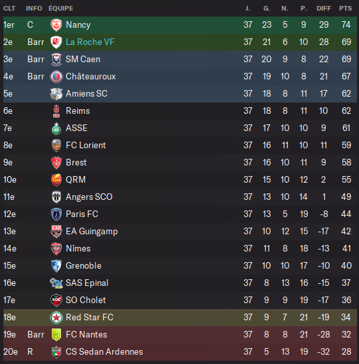
Task: Click the La Roche VF club badge
Action: click(56, 42)
